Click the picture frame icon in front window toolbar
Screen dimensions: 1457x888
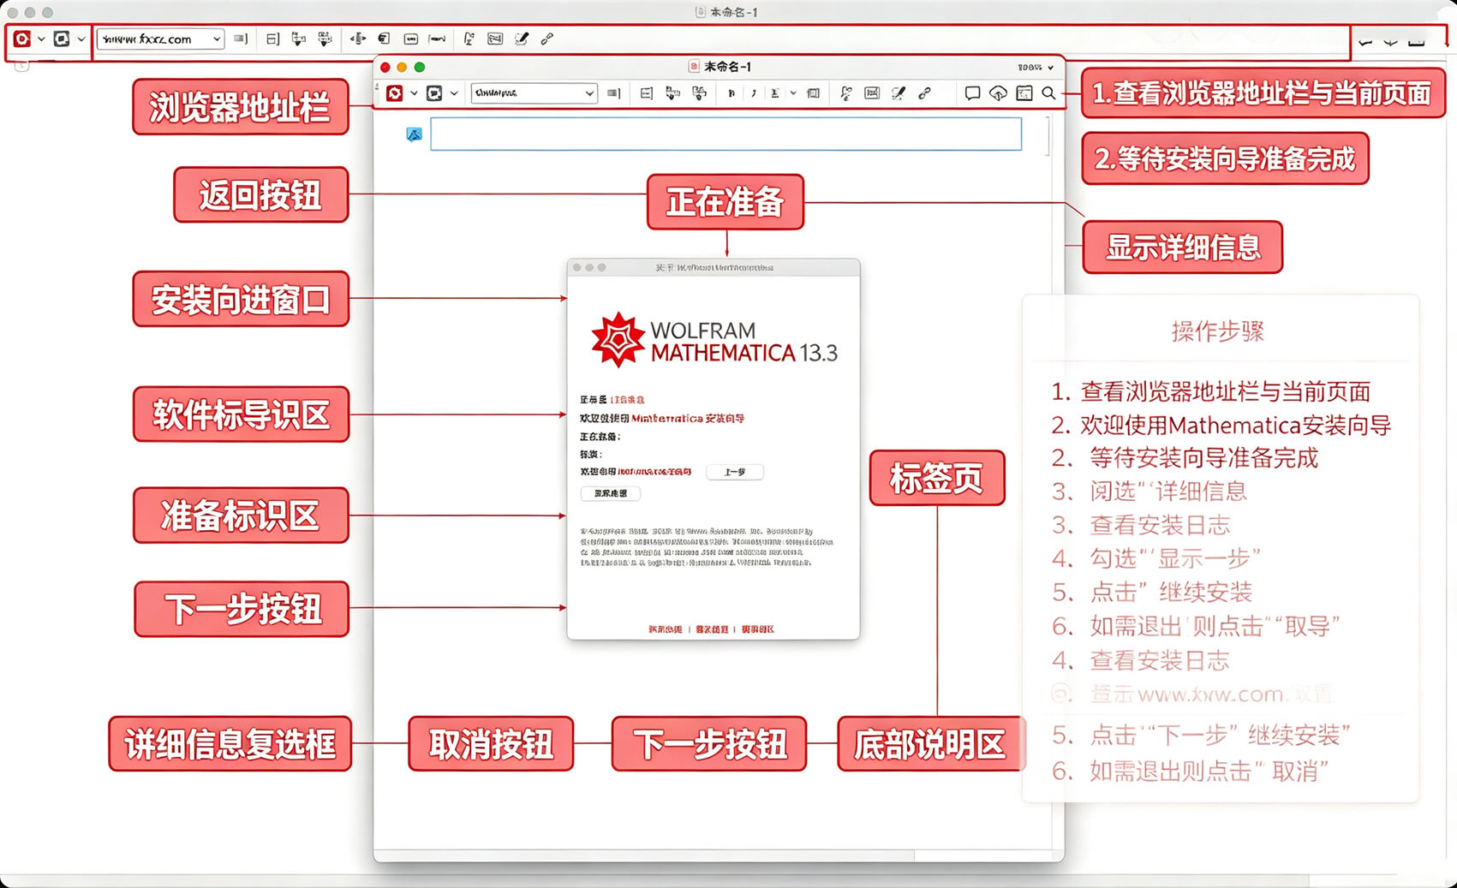coord(872,93)
